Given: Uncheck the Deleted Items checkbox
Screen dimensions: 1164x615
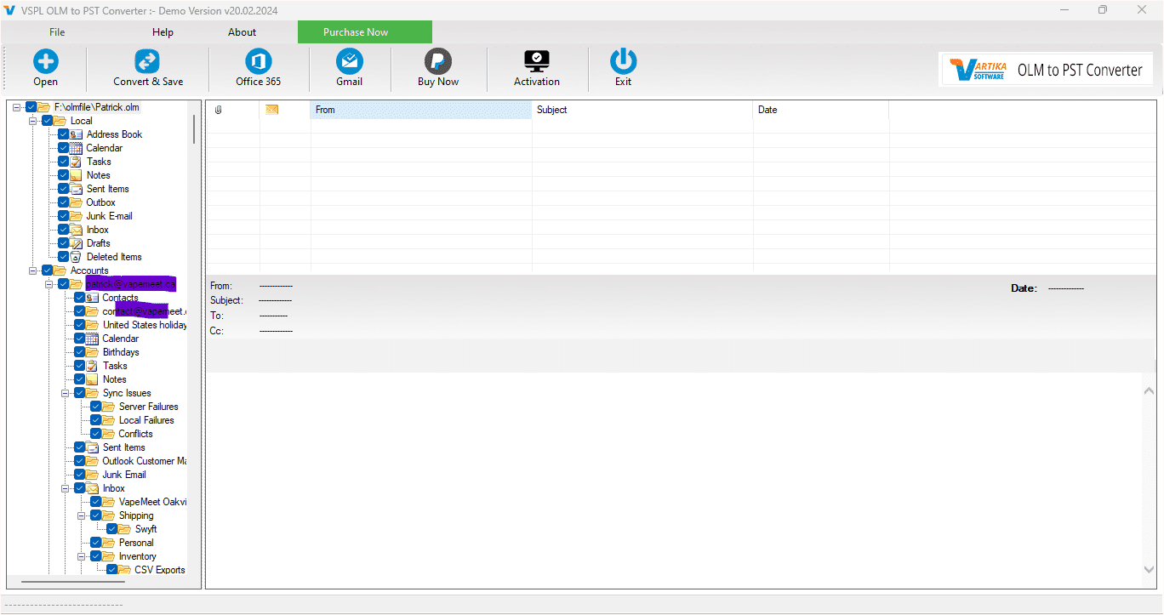Looking at the screenshot, I should (64, 257).
